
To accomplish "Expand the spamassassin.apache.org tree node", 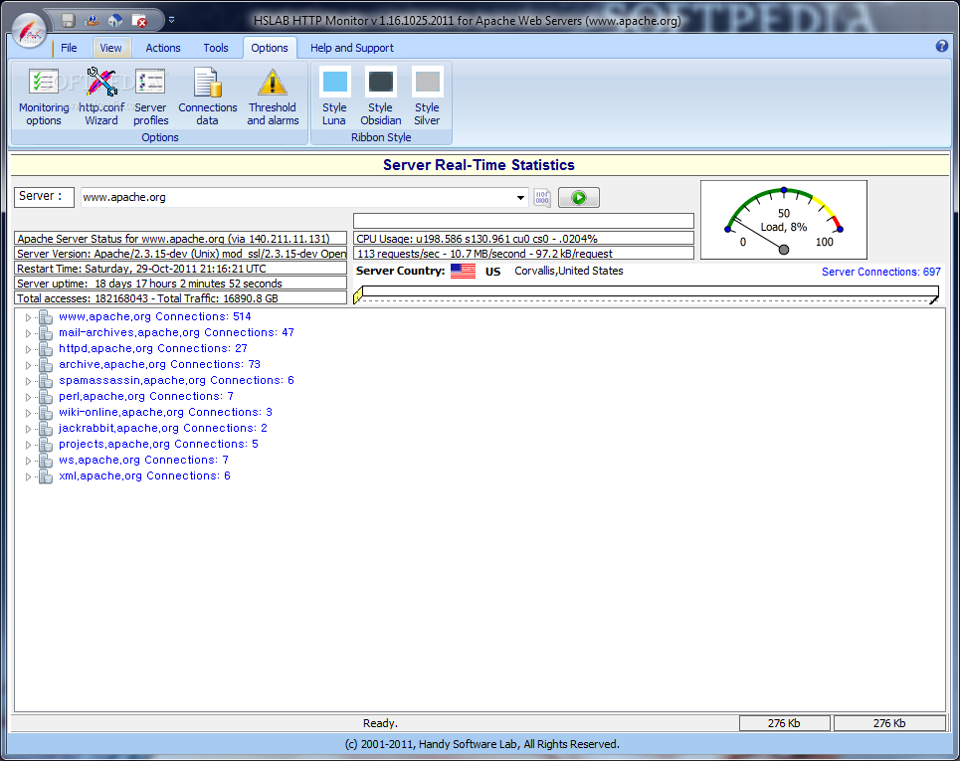I will (28, 381).
